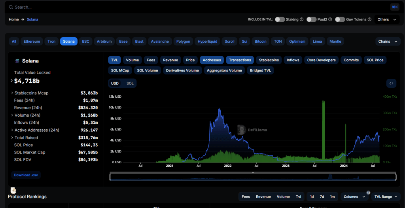Enable the Derivatives Volume chart metric

point(182,70)
